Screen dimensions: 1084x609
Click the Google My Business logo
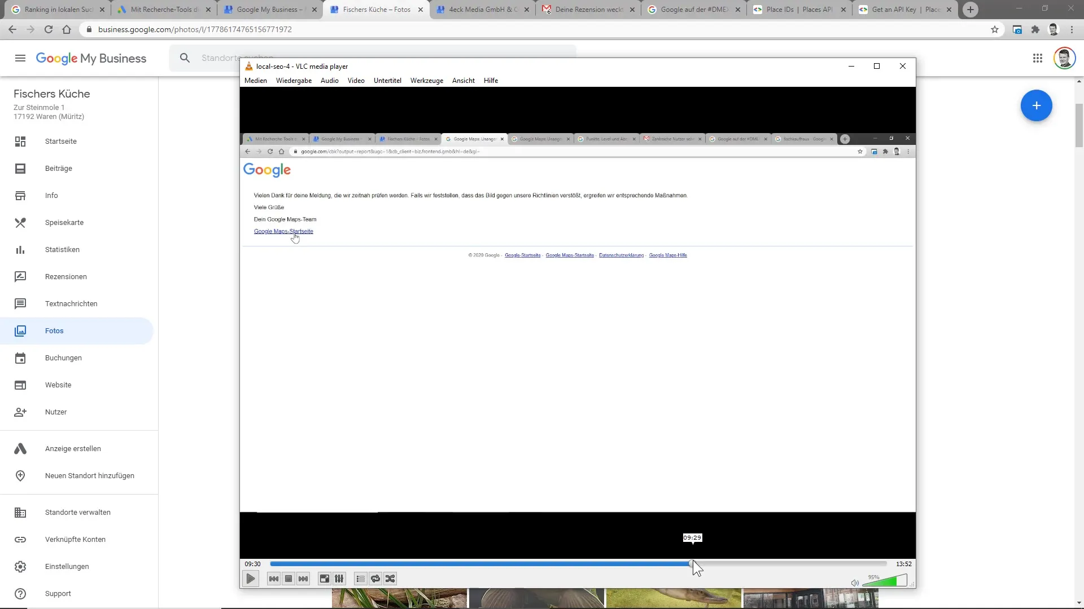[91, 58]
